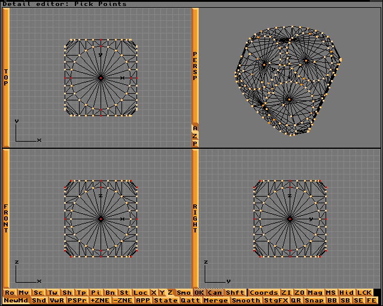Click the Smo button
Screen dimensions: 383x306
[184, 292]
